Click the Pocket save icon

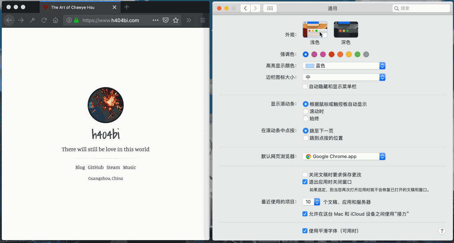[x=166, y=21]
